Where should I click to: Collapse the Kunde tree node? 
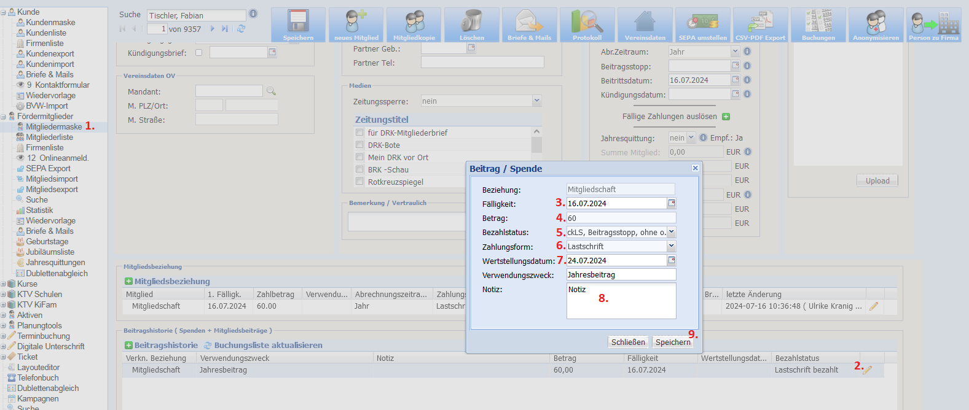[x=3, y=12]
